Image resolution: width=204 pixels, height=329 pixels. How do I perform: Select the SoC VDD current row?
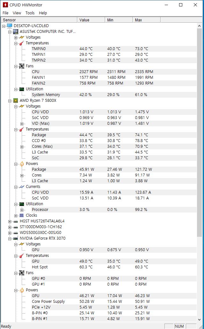click(114, 198)
